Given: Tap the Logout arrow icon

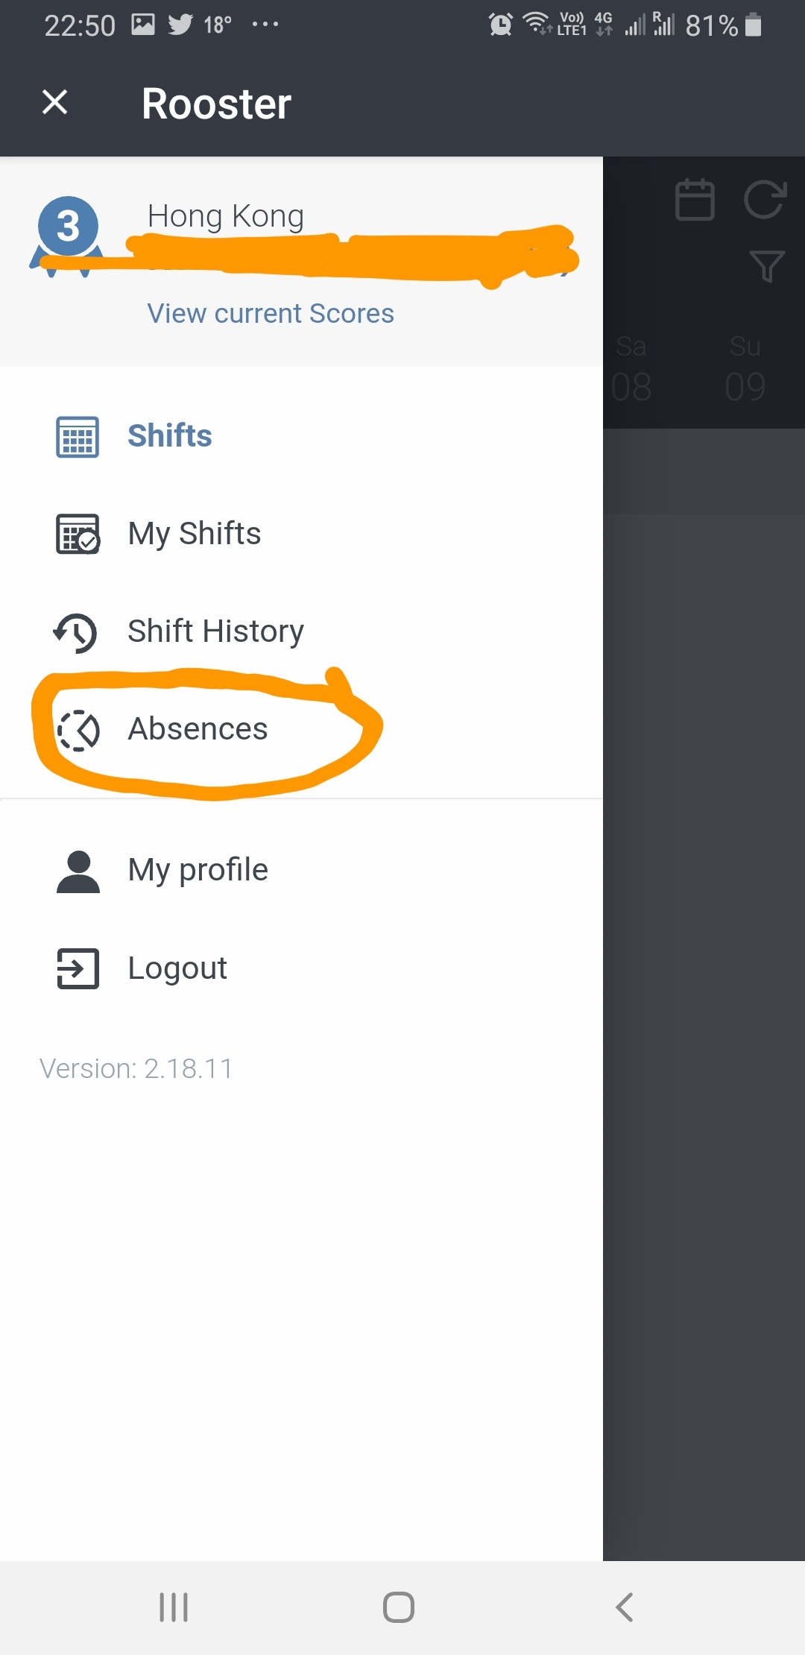Looking at the screenshot, I should pos(78,968).
